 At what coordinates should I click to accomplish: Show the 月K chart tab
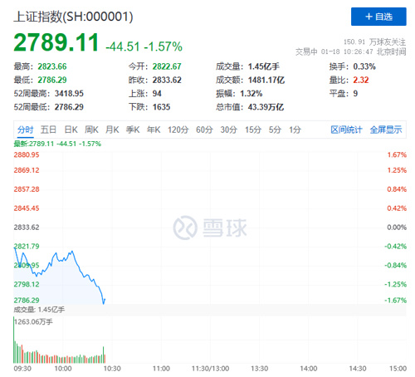(x=112, y=130)
